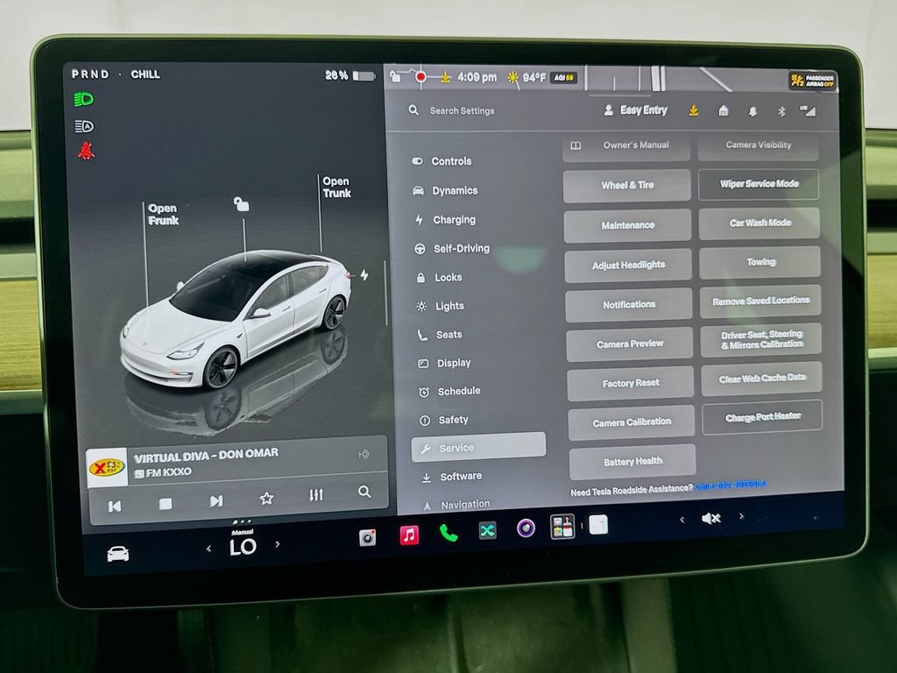The image size is (897, 673).
Task: Tap Open Trunk on the car
Action: (336, 188)
